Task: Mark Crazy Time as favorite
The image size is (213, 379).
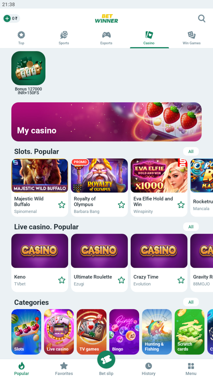Action: [x=181, y=280]
